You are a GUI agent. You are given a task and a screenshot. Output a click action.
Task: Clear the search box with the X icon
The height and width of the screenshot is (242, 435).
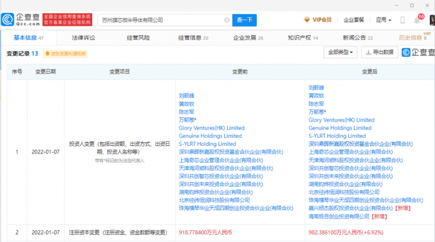point(227,20)
